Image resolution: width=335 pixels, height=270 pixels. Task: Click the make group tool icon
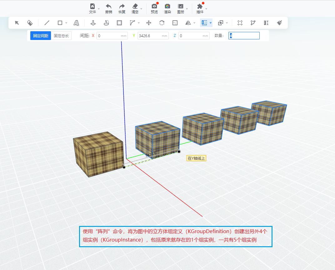pyautogui.click(x=240, y=22)
